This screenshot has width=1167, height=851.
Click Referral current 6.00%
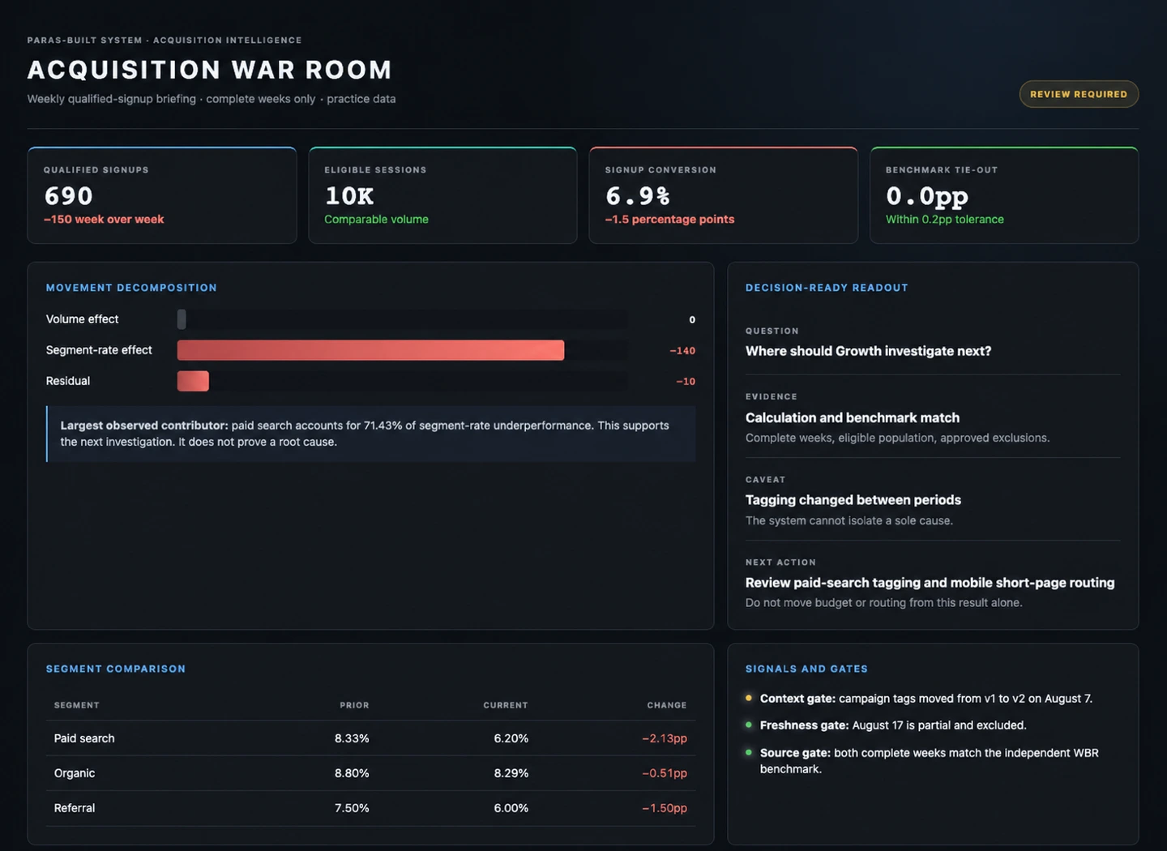[511, 808]
